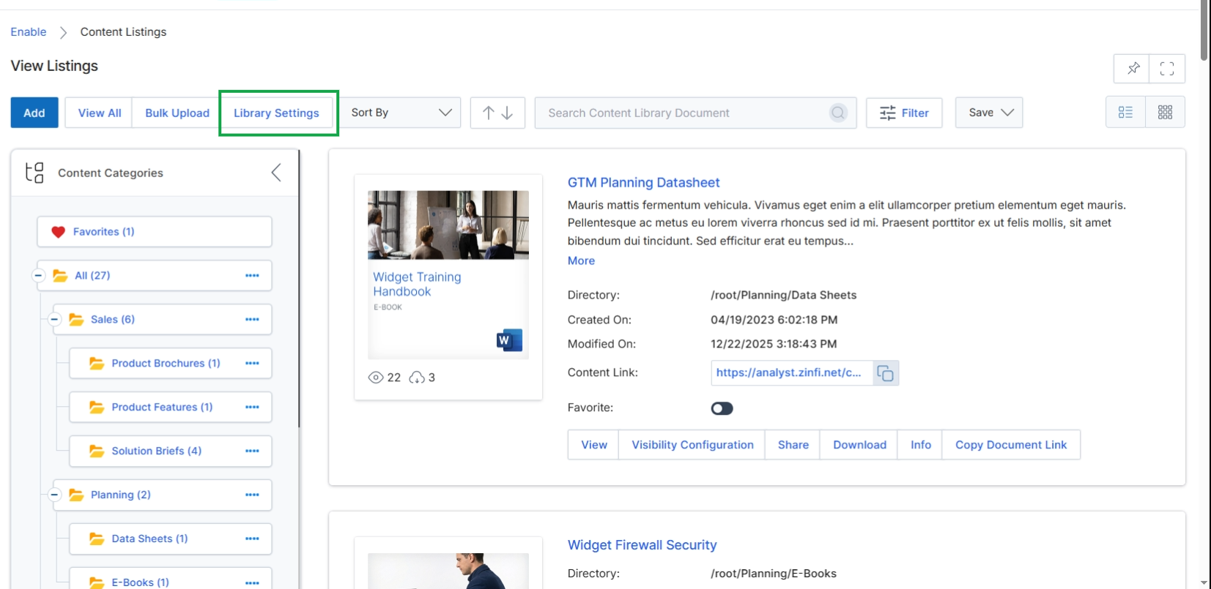Click the pin icon near View Listings

pyautogui.click(x=1133, y=69)
